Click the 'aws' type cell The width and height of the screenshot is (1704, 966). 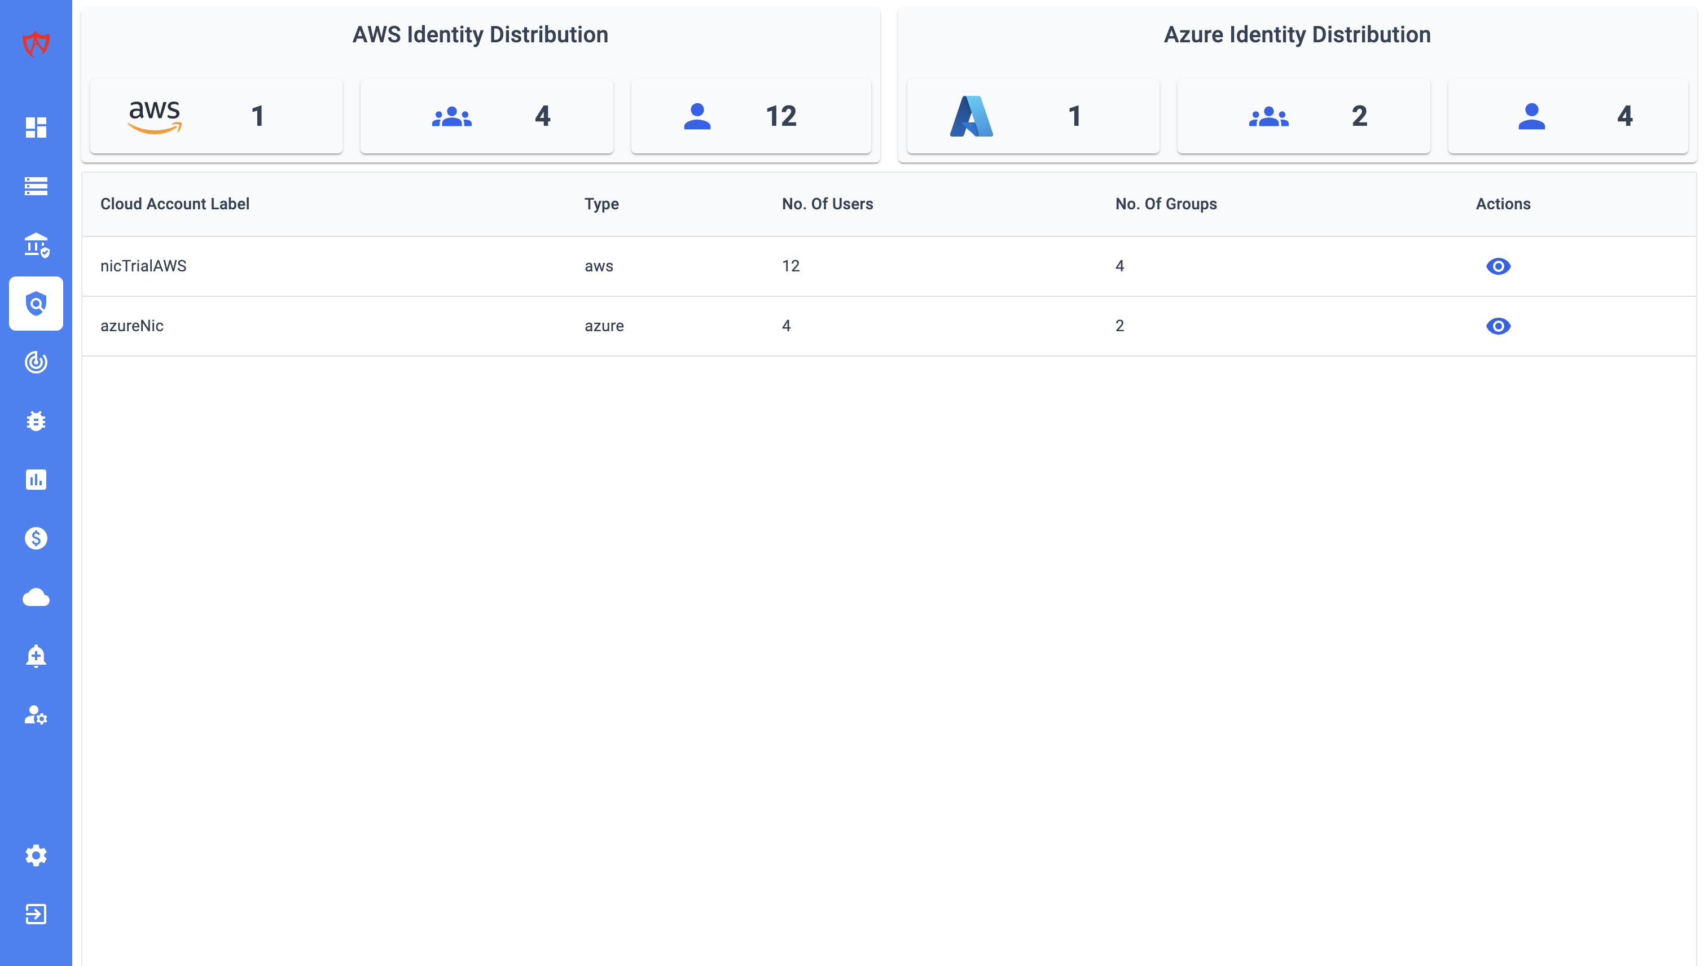click(x=599, y=267)
